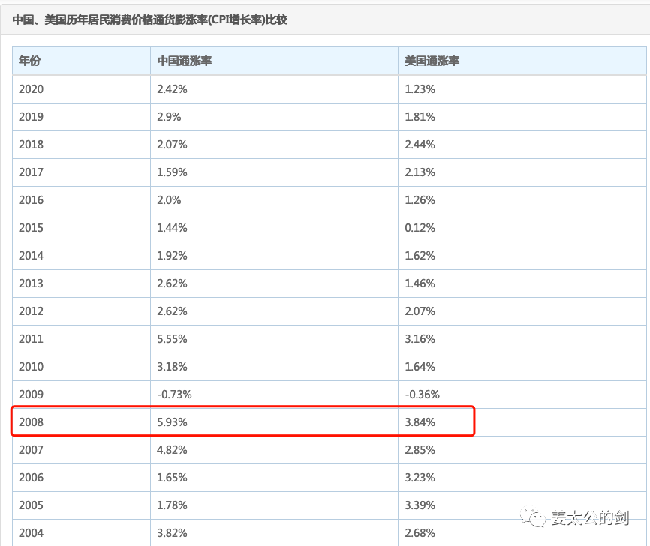
Task: Click China inflation value 1.59%
Action: pyautogui.click(x=172, y=172)
